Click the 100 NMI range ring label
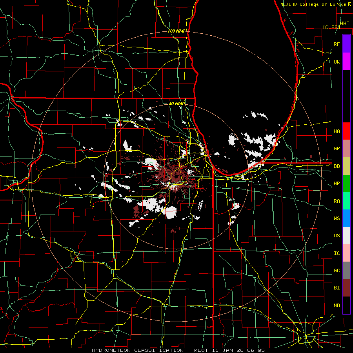The image size is (353, 353). click(176, 31)
